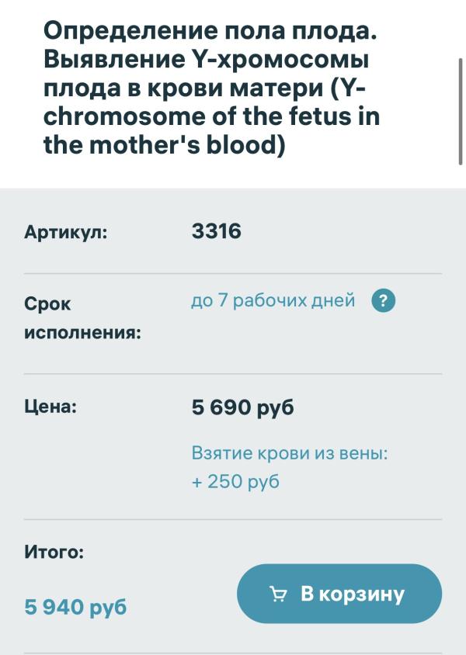Click the shopping cart icon

[x=278, y=594]
